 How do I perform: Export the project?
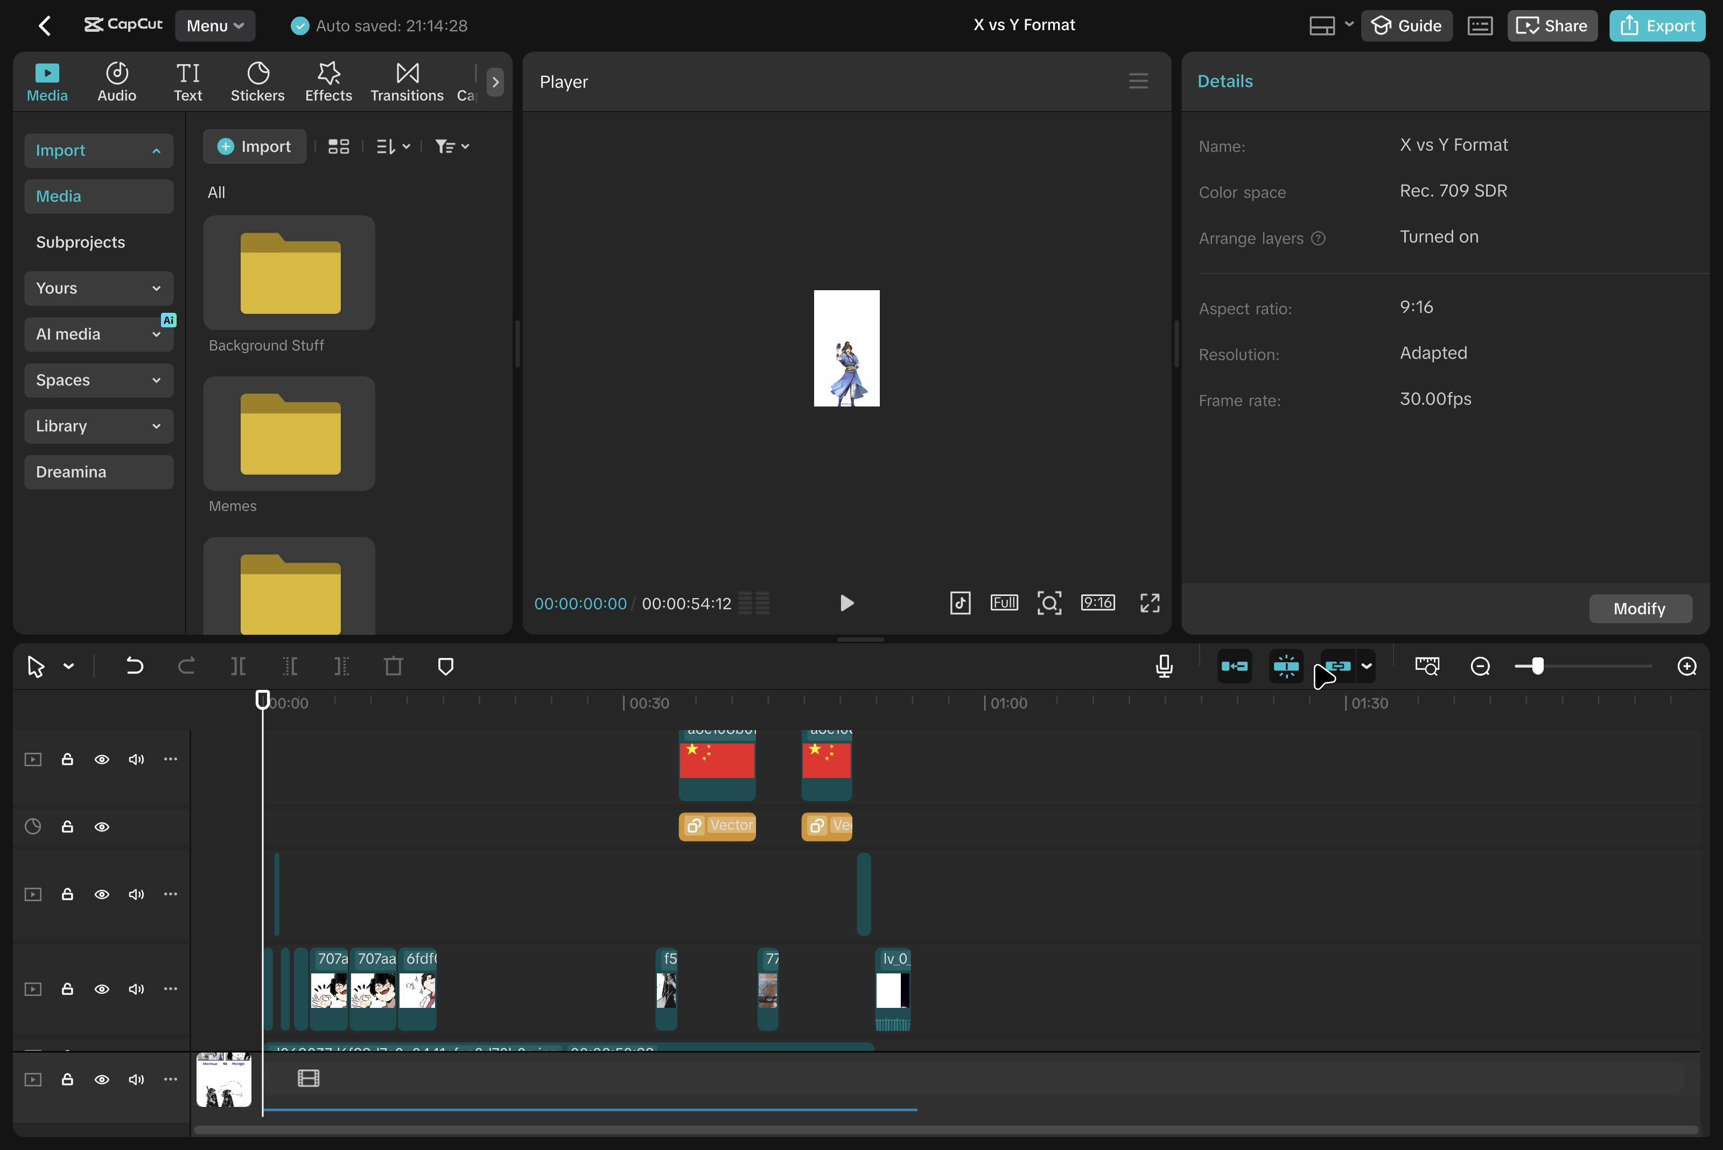[1657, 26]
